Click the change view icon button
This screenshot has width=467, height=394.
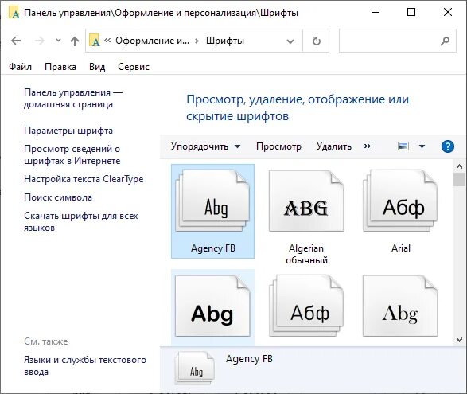(403, 146)
